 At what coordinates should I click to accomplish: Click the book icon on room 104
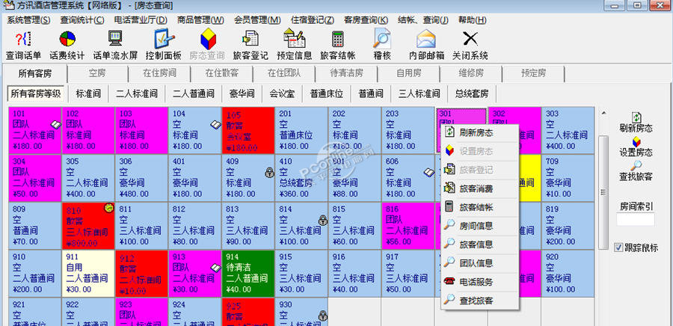(x=215, y=124)
